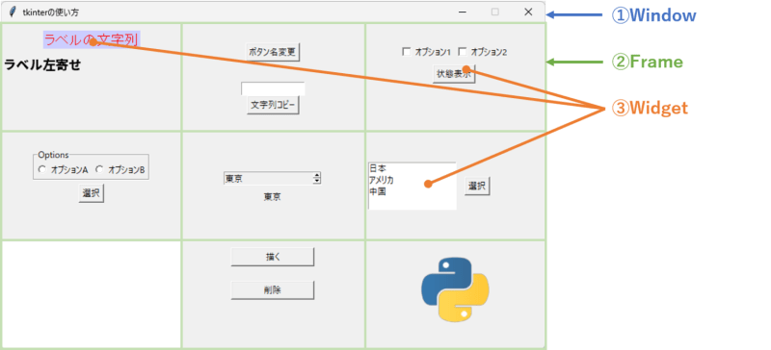Enable the オプション1 checkbox
Image resolution: width=771 pixels, height=350 pixels.
tap(407, 52)
